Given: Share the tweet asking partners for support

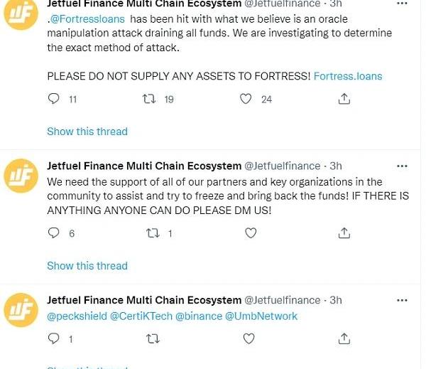Looking at the screenshot, I should (344, 232).
